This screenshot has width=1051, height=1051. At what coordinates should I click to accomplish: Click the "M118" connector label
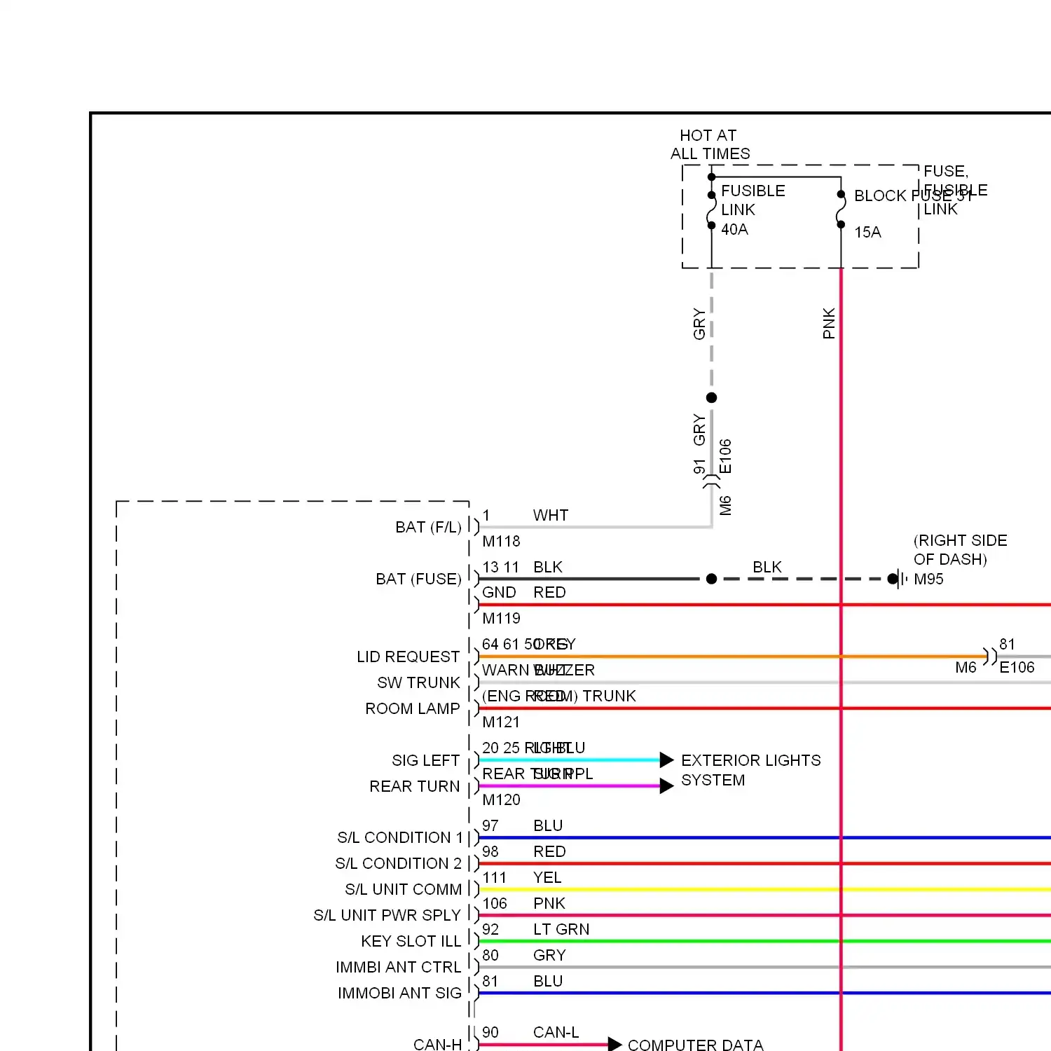click(501, 541)
